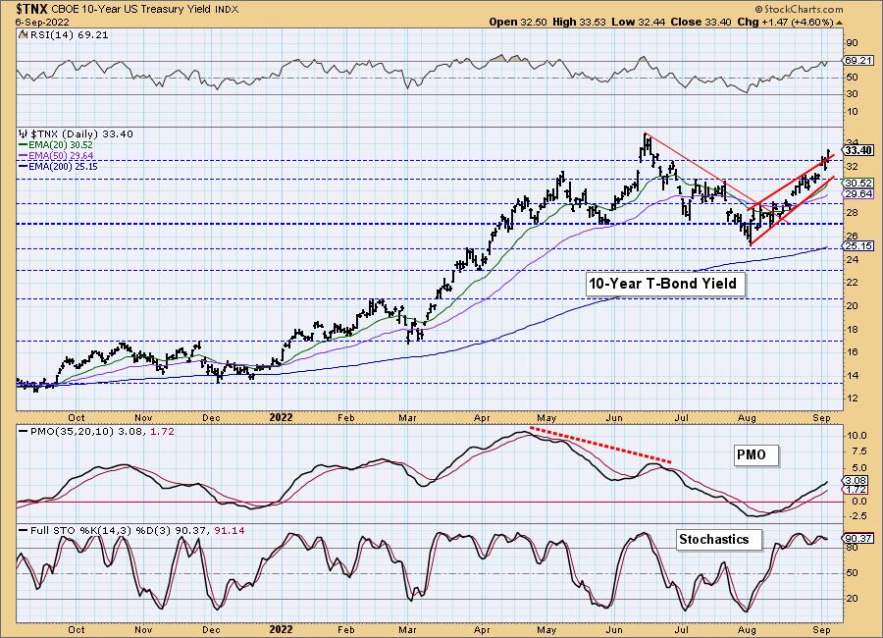
Task: Click the 10-Year T-Bond Yield annotation box
Action: (663, 283)
